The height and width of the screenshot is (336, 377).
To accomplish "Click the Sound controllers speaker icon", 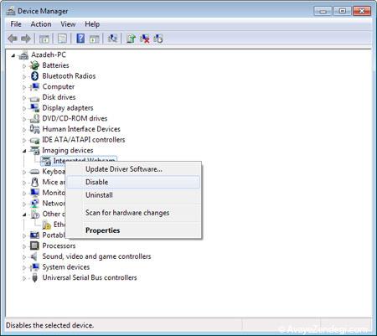I will coord(34,256).
